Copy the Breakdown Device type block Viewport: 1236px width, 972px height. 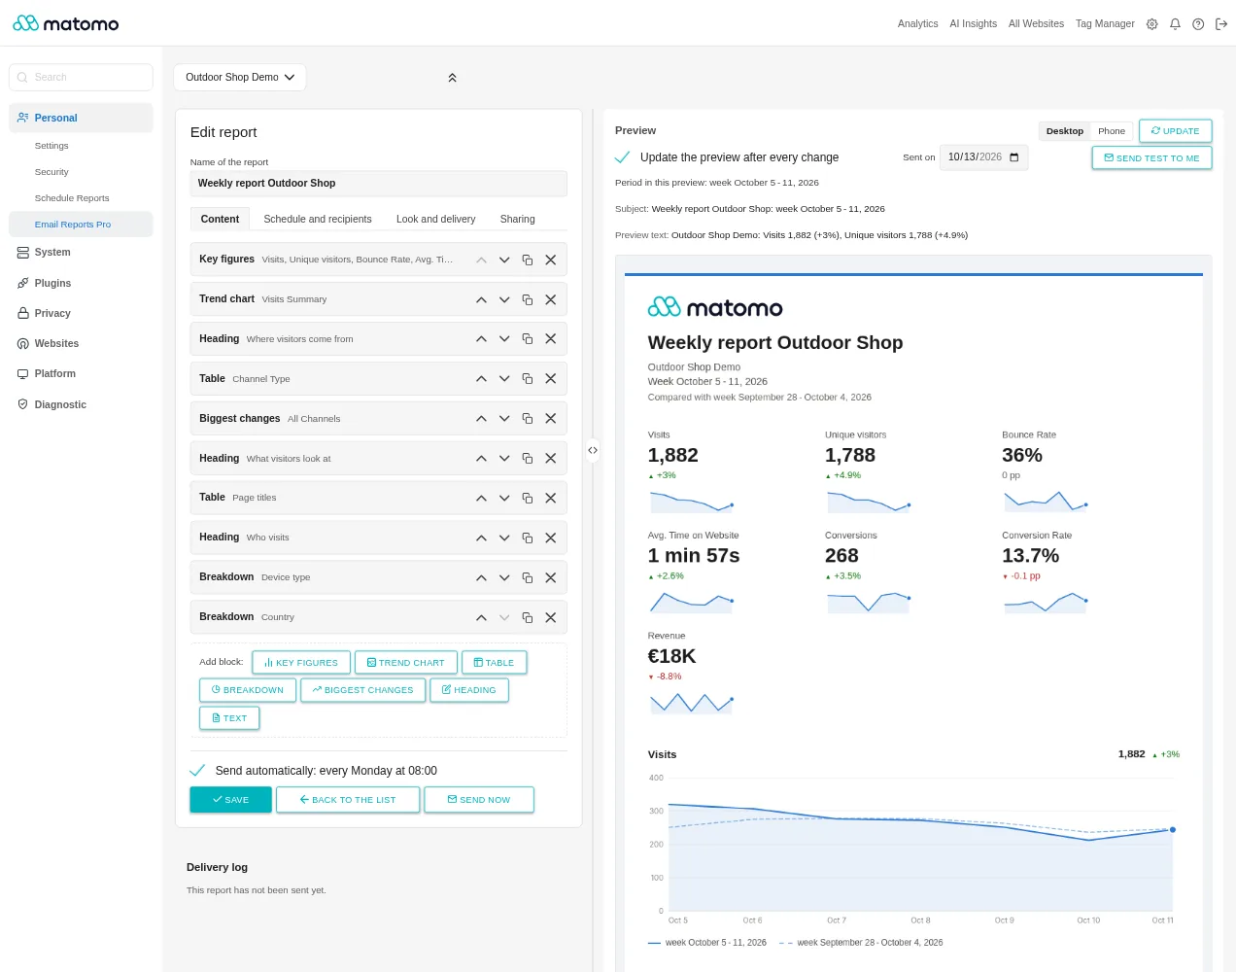click(x=528, y=577)
